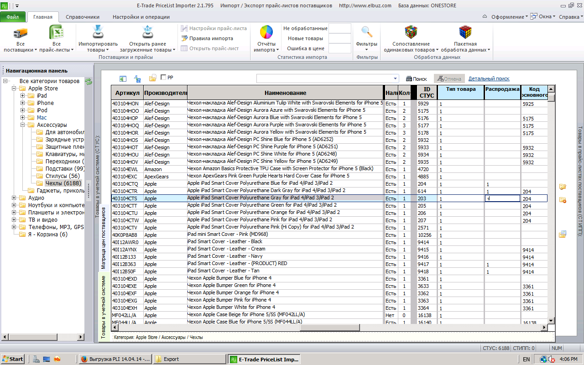Switch to the Настройки и операции tab
Viewport: 584px width, 365px height.
tap(141, 17)
